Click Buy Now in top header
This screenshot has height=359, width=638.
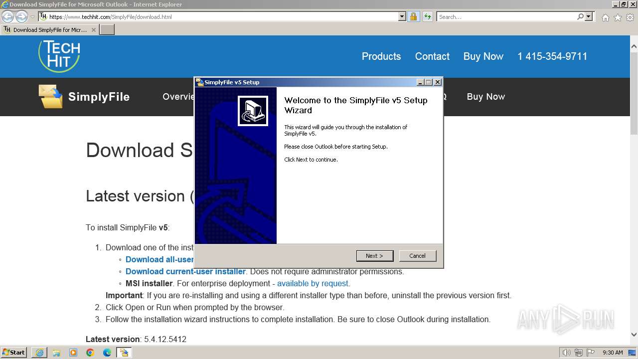483,56
